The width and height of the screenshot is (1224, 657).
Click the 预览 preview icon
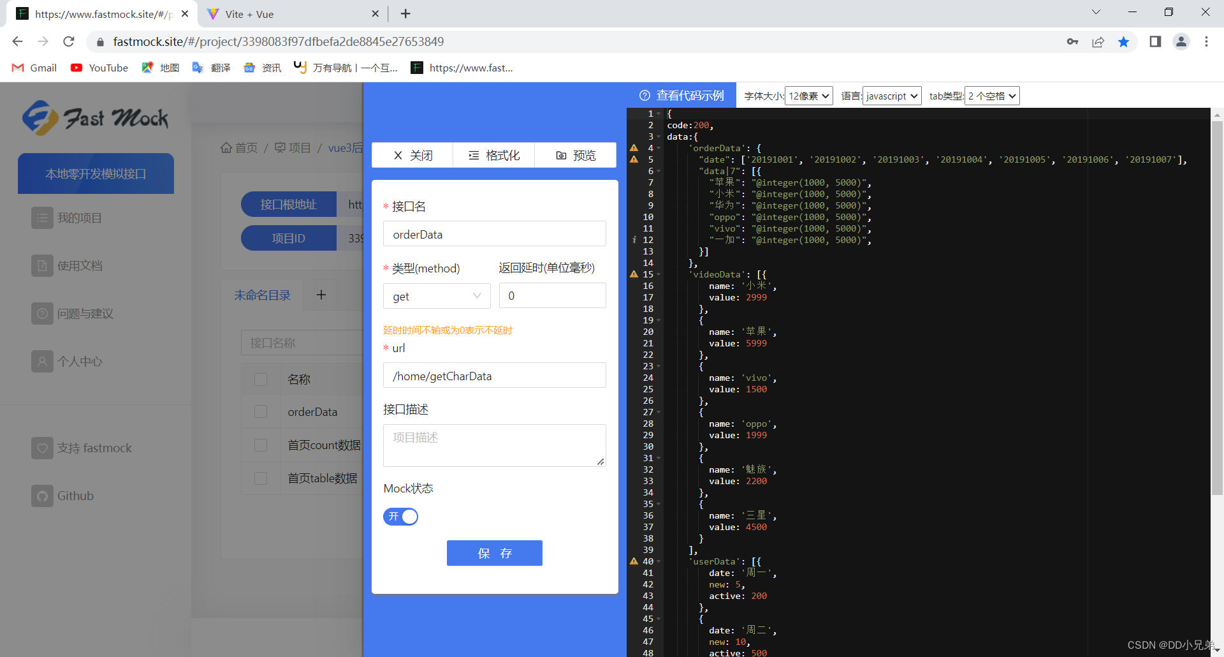560,155
